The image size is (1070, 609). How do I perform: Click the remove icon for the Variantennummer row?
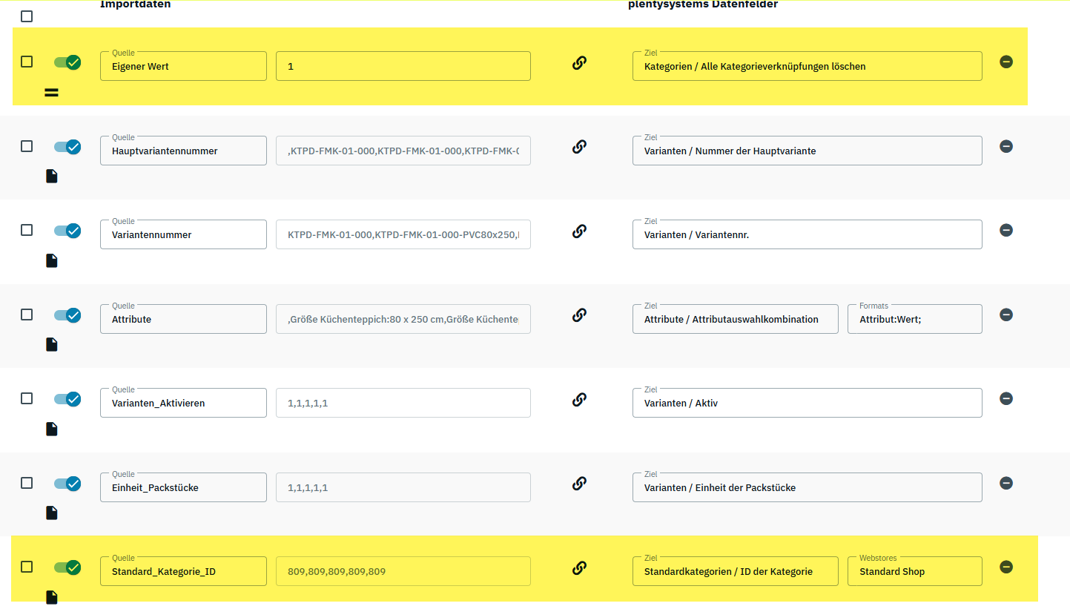tap(1005, 231)
